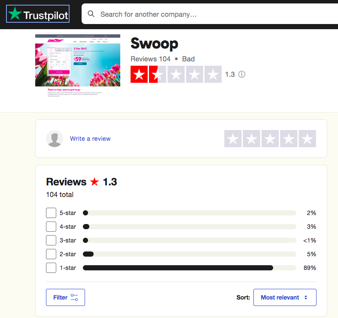Click the 1-star 89% rating bar
The width and height of the screenshot is (338, 318).
[189, 268]
